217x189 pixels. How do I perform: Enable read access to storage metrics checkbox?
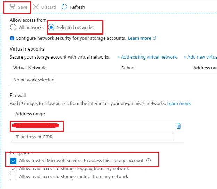[13, 177]
